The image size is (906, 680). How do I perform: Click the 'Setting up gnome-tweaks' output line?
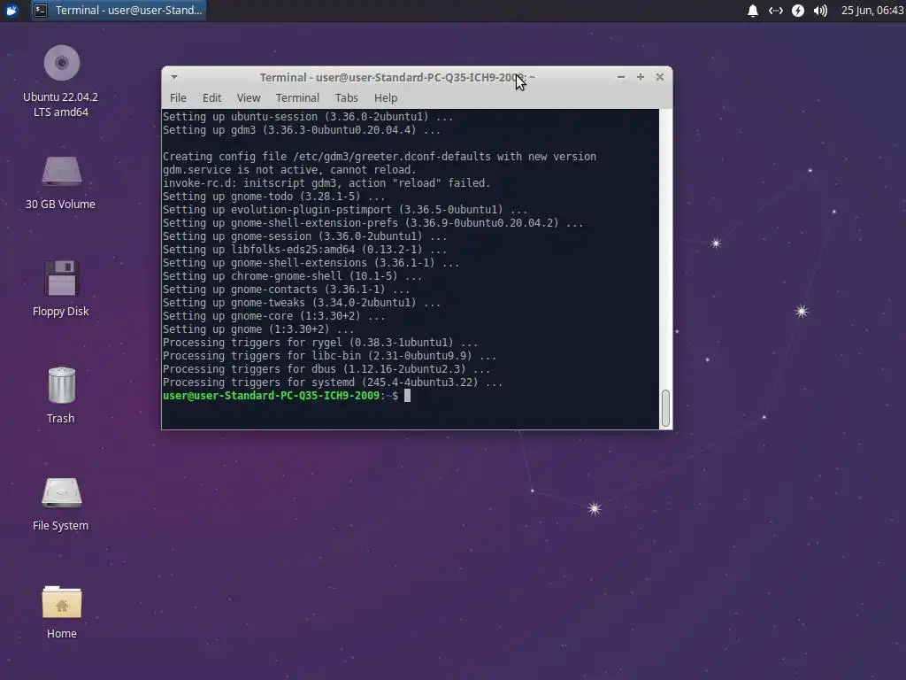click(301, 303)
